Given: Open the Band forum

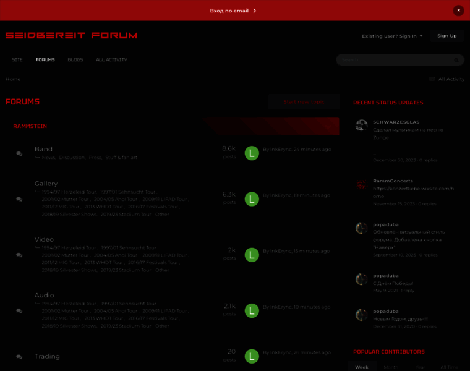Looking at the screenshot, I should 43,149.
